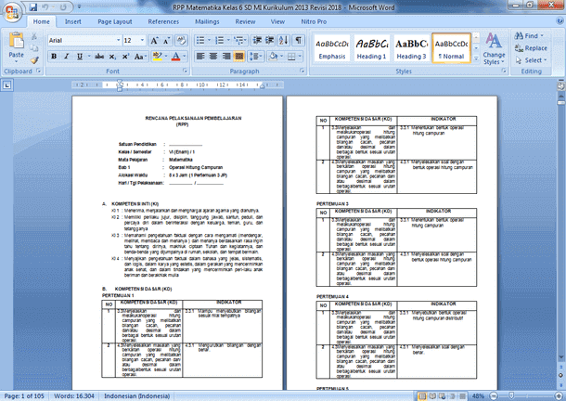Image resolution: width=566 pixels, height=401 pixels.
Task: Zoom out with minus button
Action: point(494,396)
